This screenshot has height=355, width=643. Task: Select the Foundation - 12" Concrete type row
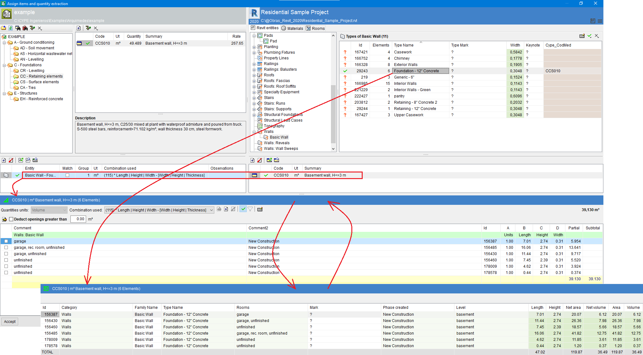coord(470,71)
